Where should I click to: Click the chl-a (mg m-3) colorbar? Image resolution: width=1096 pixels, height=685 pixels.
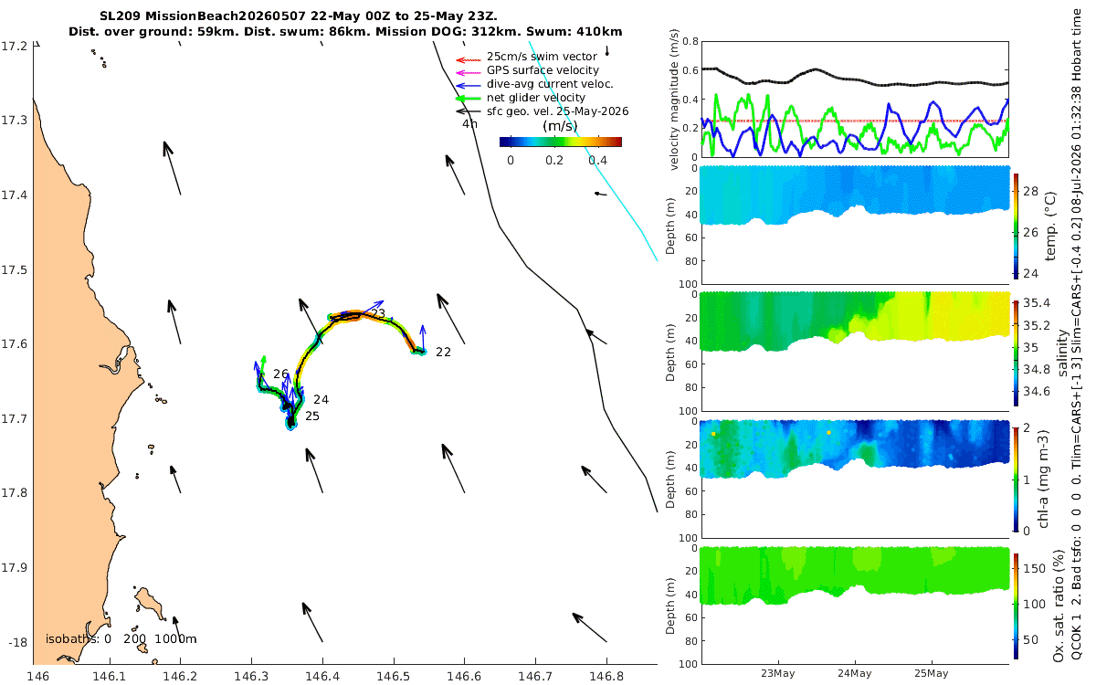(x=1017, y=478)
